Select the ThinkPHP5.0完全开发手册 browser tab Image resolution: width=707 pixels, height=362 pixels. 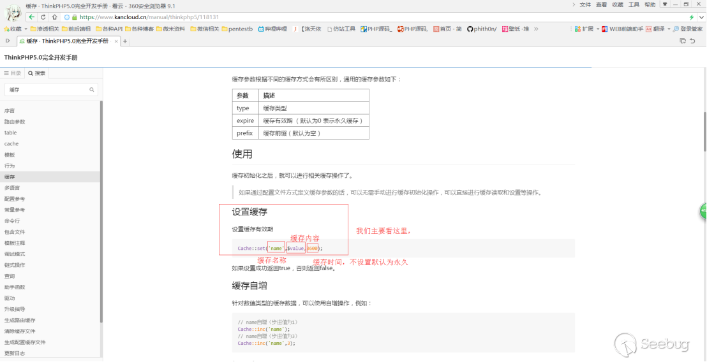click(67, 41)
